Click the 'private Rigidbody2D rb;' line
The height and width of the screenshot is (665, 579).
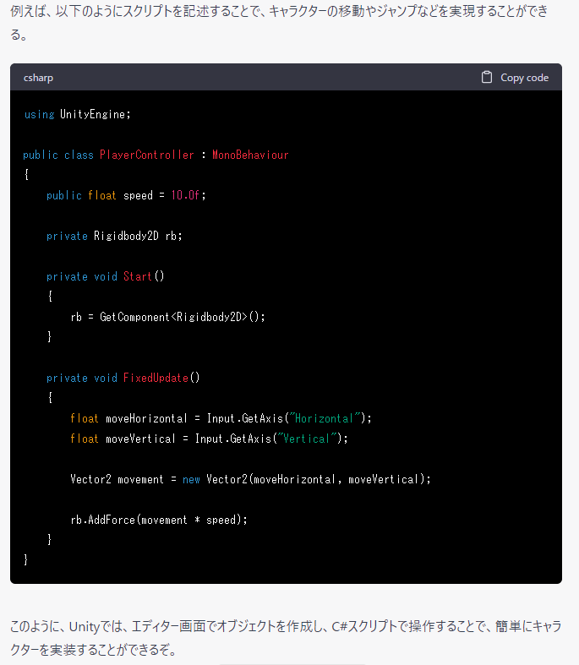coord(114,236)
